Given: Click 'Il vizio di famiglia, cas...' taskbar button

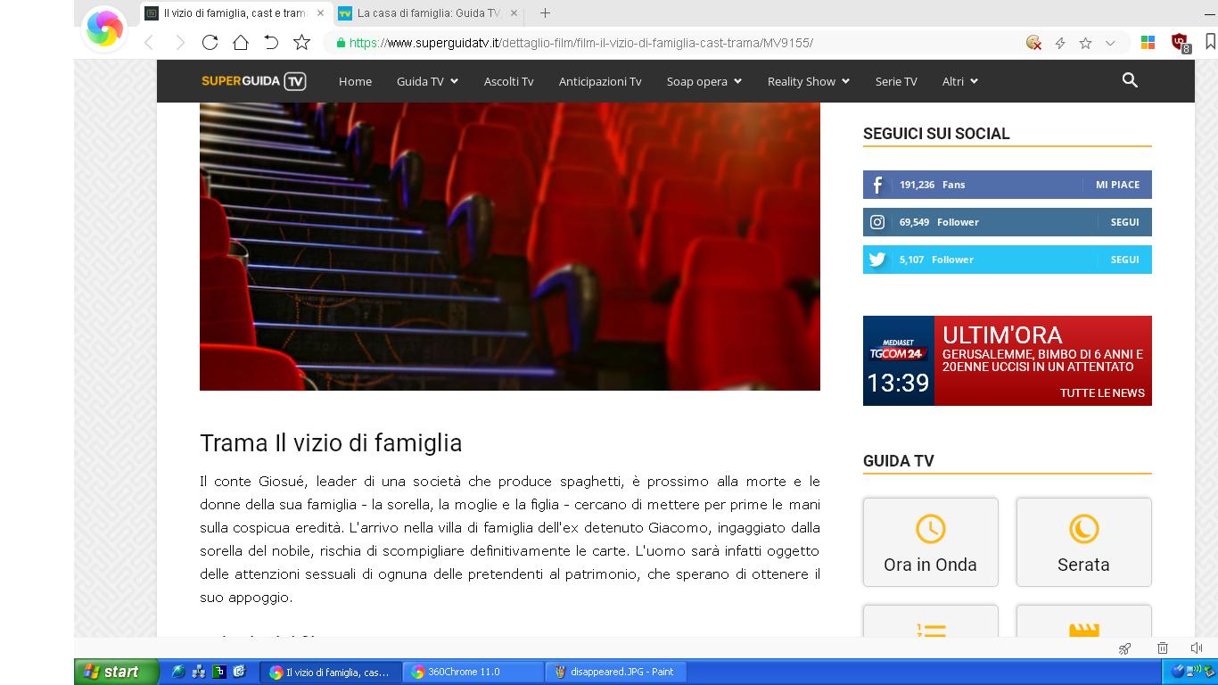Looking at the screenshot, I should (330, 672).
